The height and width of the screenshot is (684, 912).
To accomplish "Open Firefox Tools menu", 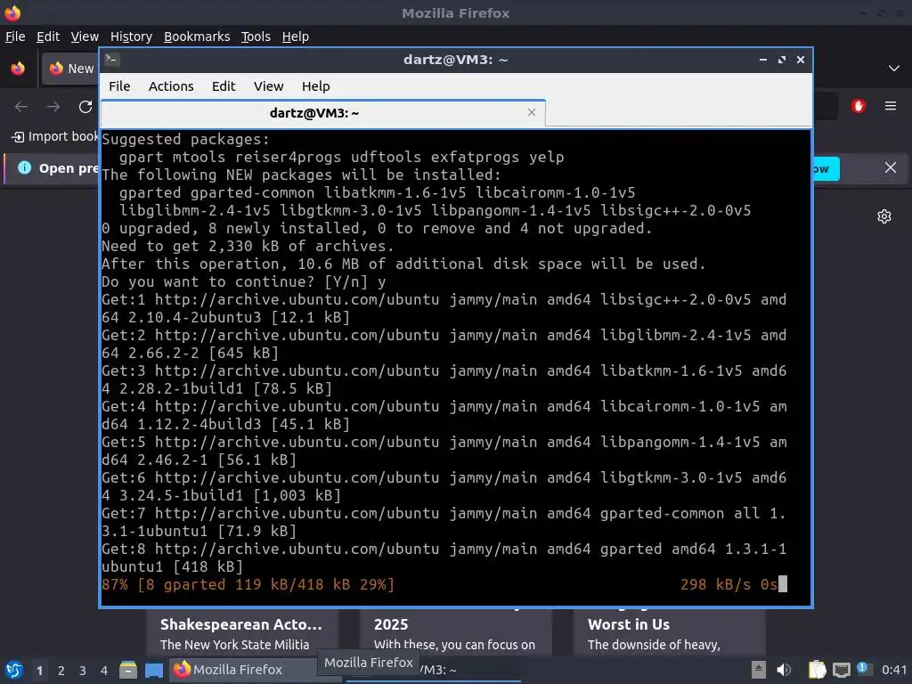I will [256, 37].
